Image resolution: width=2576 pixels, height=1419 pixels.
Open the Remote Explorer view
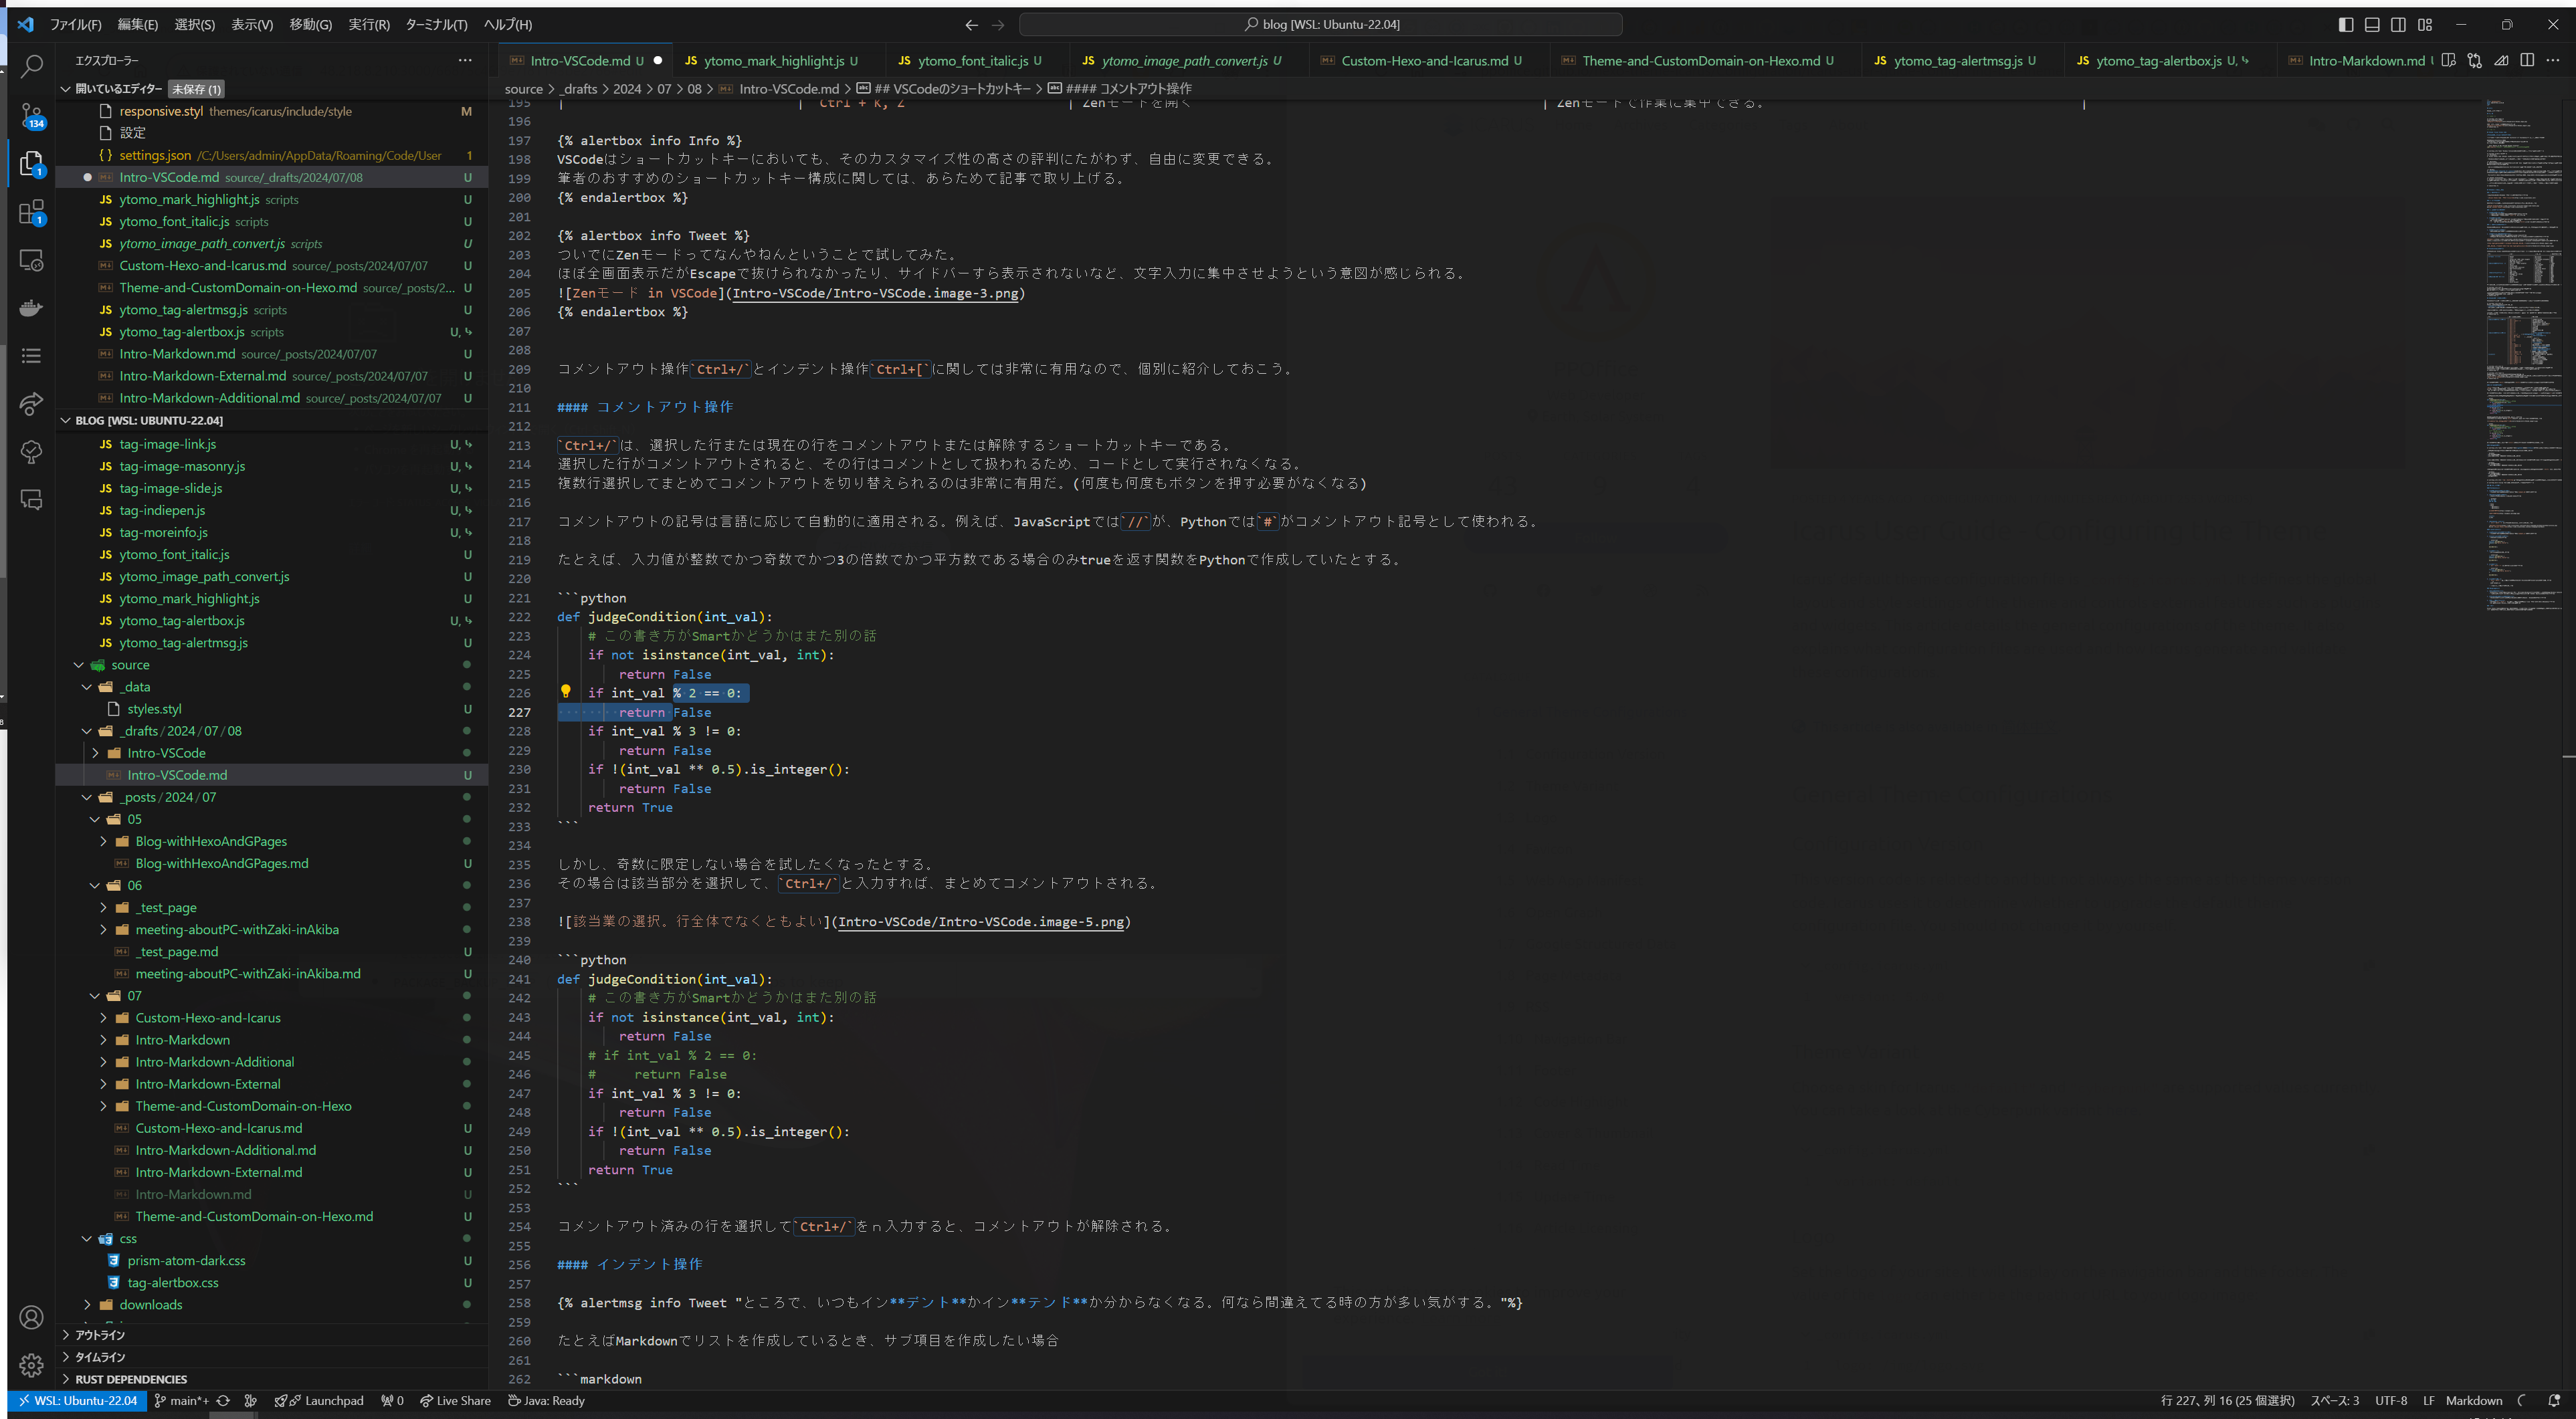pyautogui.click(x=31, y=260)
